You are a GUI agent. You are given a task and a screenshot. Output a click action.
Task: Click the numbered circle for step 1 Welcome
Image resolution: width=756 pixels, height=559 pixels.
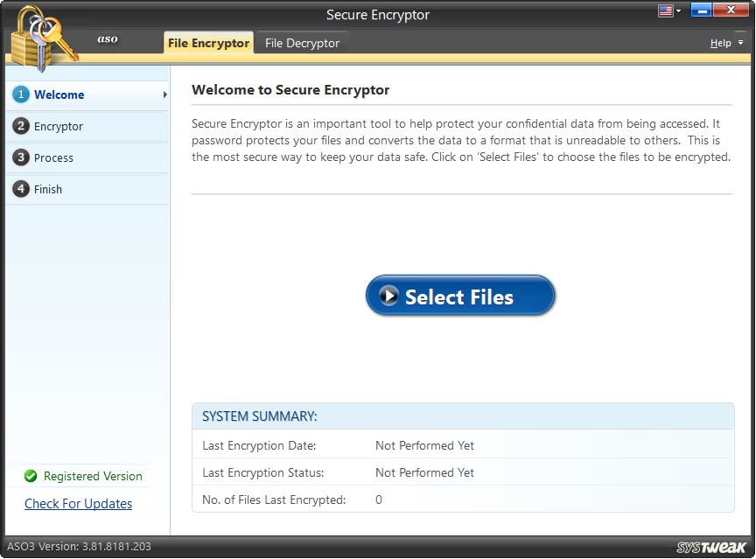(21, 95)
